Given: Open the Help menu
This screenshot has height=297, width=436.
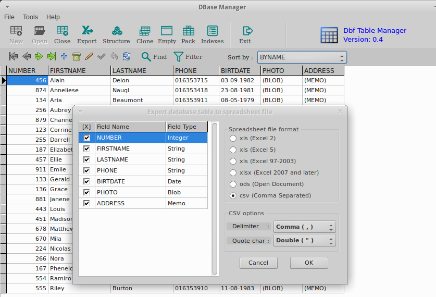Looking at the screenshot, I should [x=53, y=17].
